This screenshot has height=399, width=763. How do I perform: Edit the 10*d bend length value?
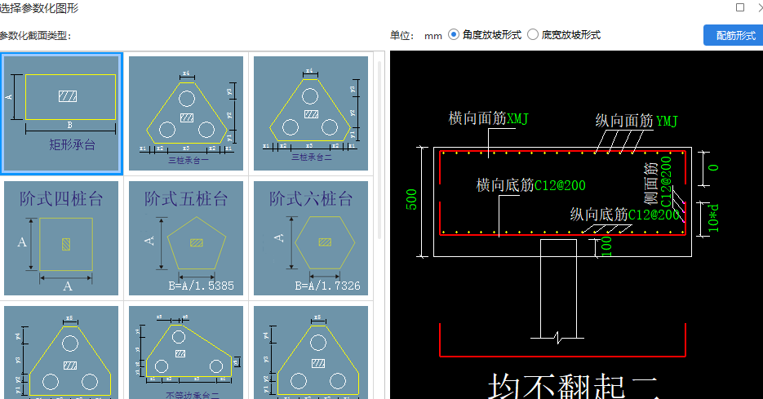713,218
